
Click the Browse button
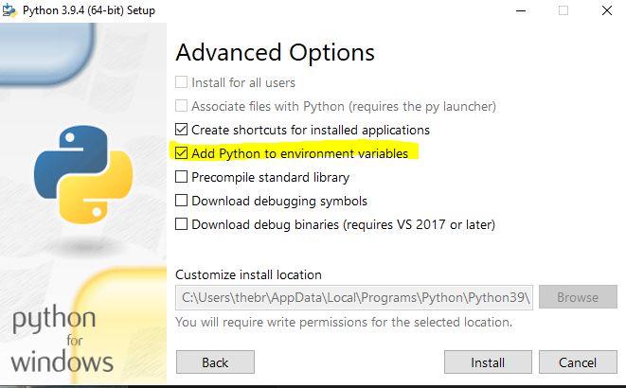[x=578, y=297]
